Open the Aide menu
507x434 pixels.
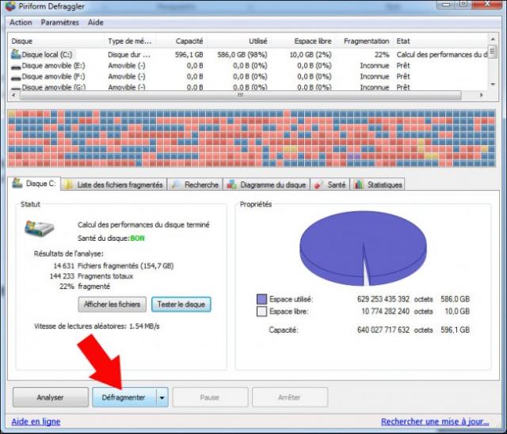point(96,23)
